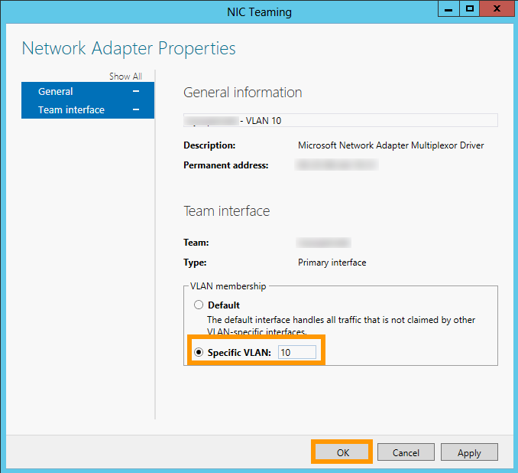
Task: Minimize the NIC Teaming window
Action: pos(449,8)
